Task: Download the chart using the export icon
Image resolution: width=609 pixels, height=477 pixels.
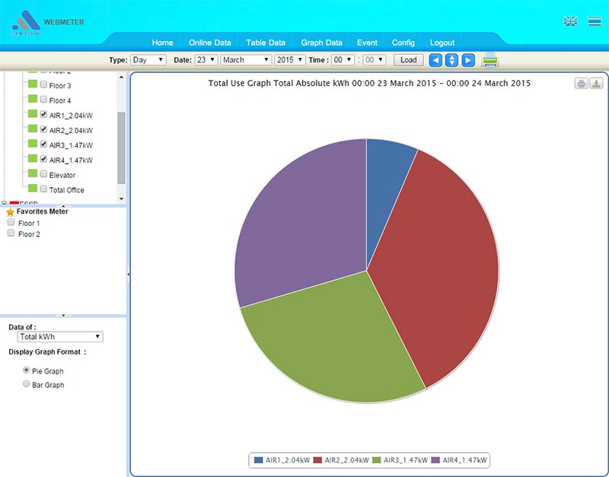Action: pos(596,83)
